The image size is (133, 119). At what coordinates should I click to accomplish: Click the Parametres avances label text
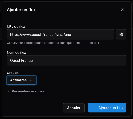(28, 91)
